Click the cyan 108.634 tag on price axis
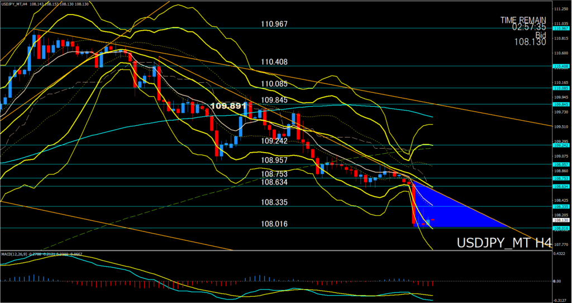 pos(561,186)
